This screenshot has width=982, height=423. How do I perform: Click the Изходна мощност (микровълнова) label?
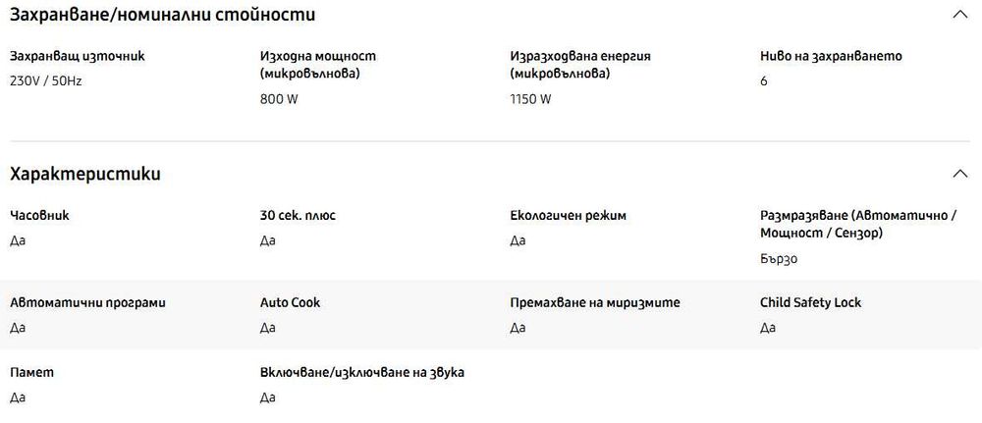pyautogui.click(x=318, y=65)
